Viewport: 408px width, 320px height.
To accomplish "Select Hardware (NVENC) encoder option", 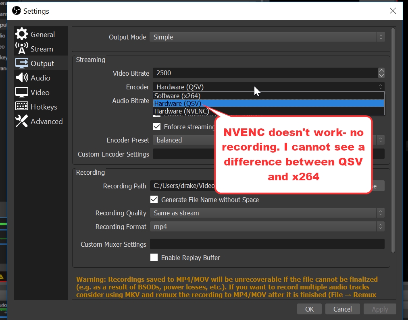I will pos(181,111).
